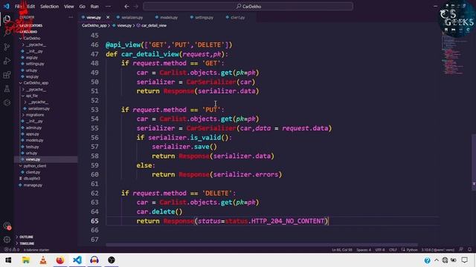Close the views.py editor tab
Screen dimensions: 476x267
tap(108, 17)
